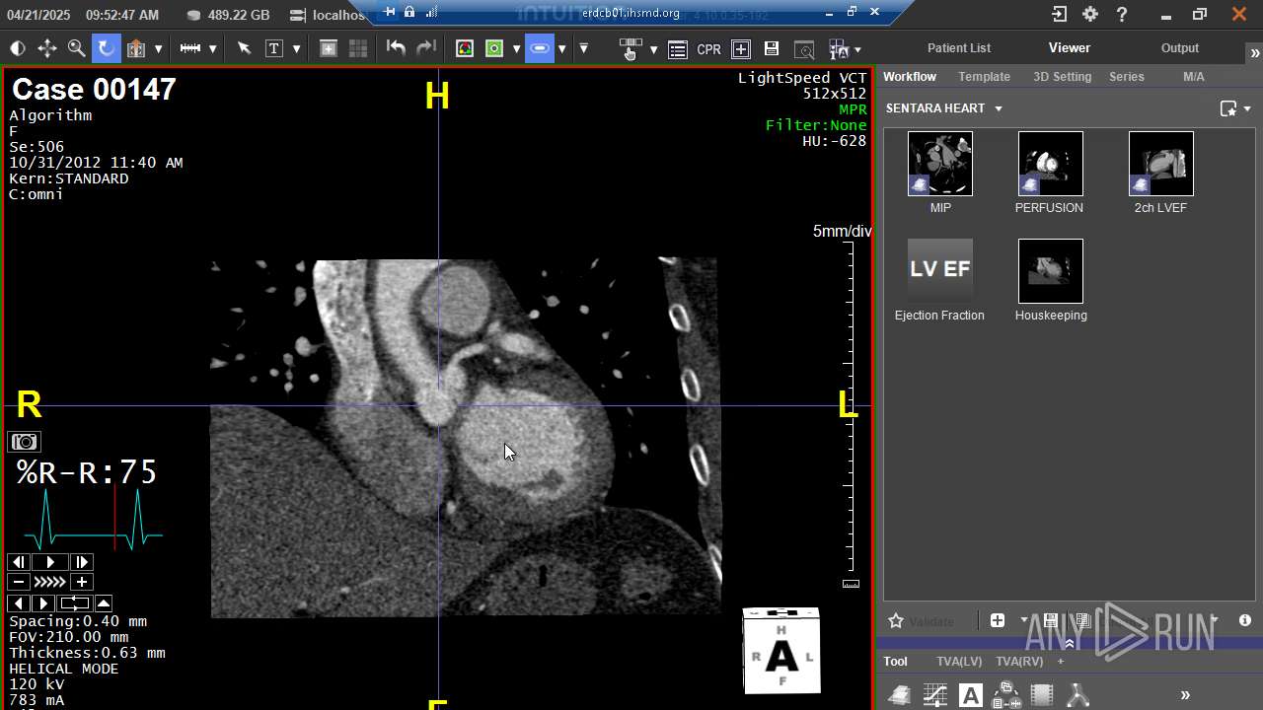1263x710 pixels.
Task: Play the cardiac phase cine
Action: pyautogui.click(x=50, y=562)
